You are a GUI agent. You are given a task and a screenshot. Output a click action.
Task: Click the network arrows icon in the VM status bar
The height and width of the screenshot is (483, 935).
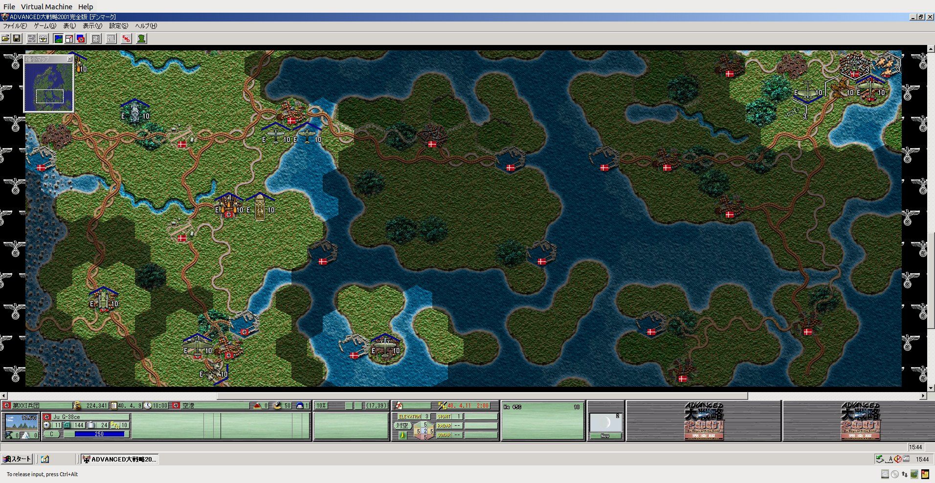click(x=904, y=474)
